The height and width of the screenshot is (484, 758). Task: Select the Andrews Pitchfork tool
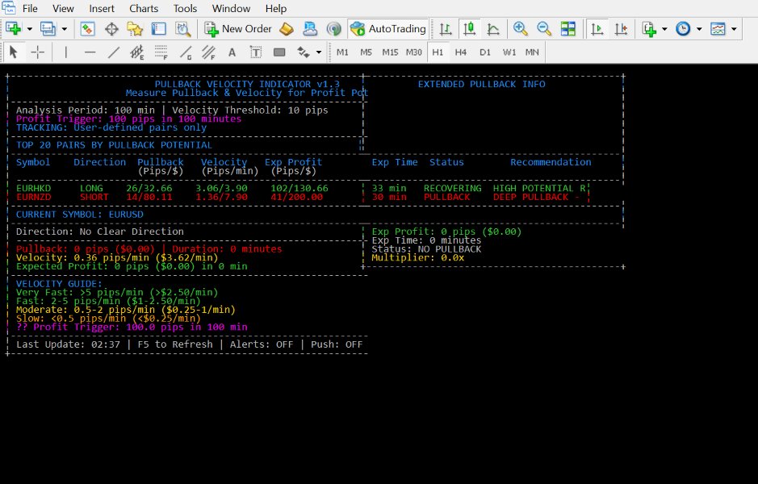(209, 52)
